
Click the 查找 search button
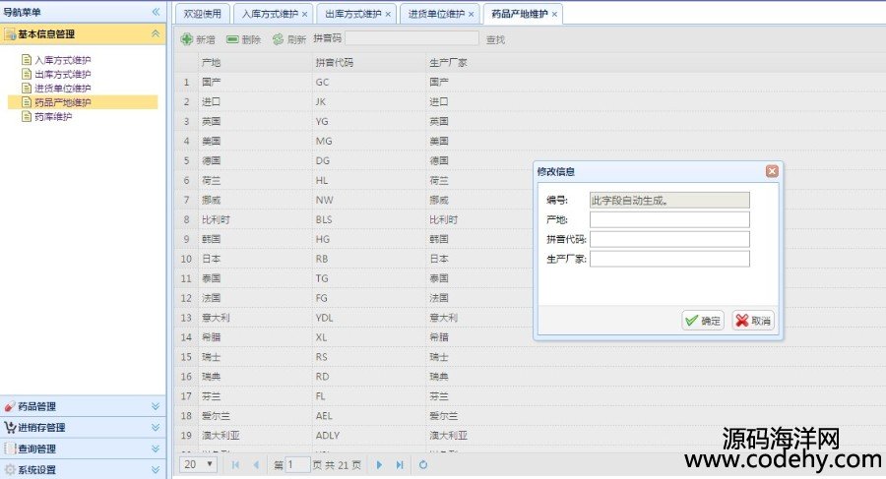click(495, 39)
